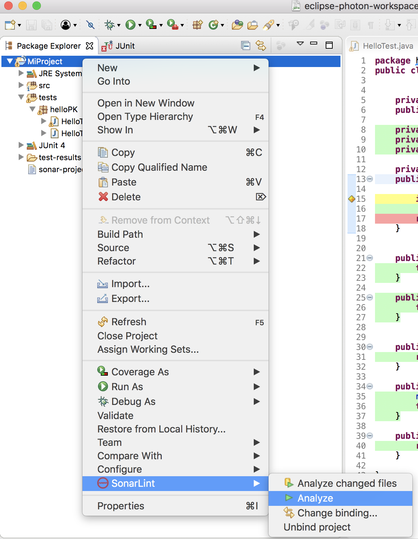The height and width of the screenshot is (539, 418).
Task: Choose Properties from the context menu
Action: (121, 506)
